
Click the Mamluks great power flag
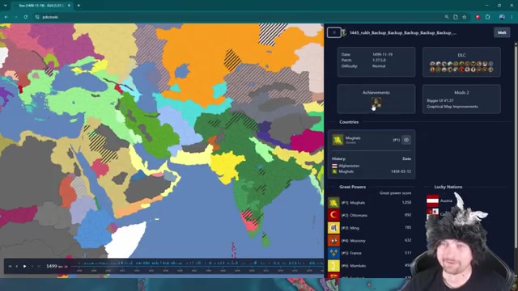coord(333,266)
